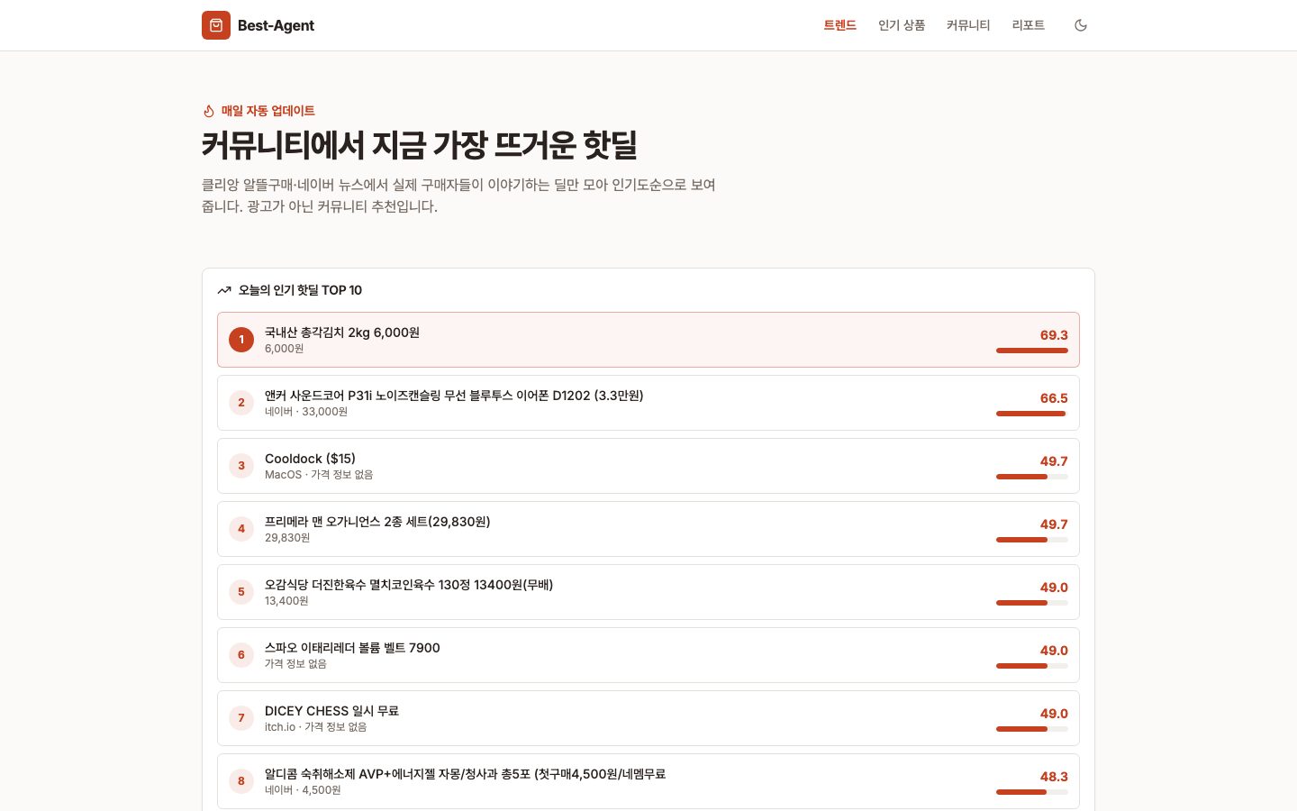Click the Best-Agent shopping bag logo icon
This screenshot has width=1297, height=811.
(x=216, y=25)
